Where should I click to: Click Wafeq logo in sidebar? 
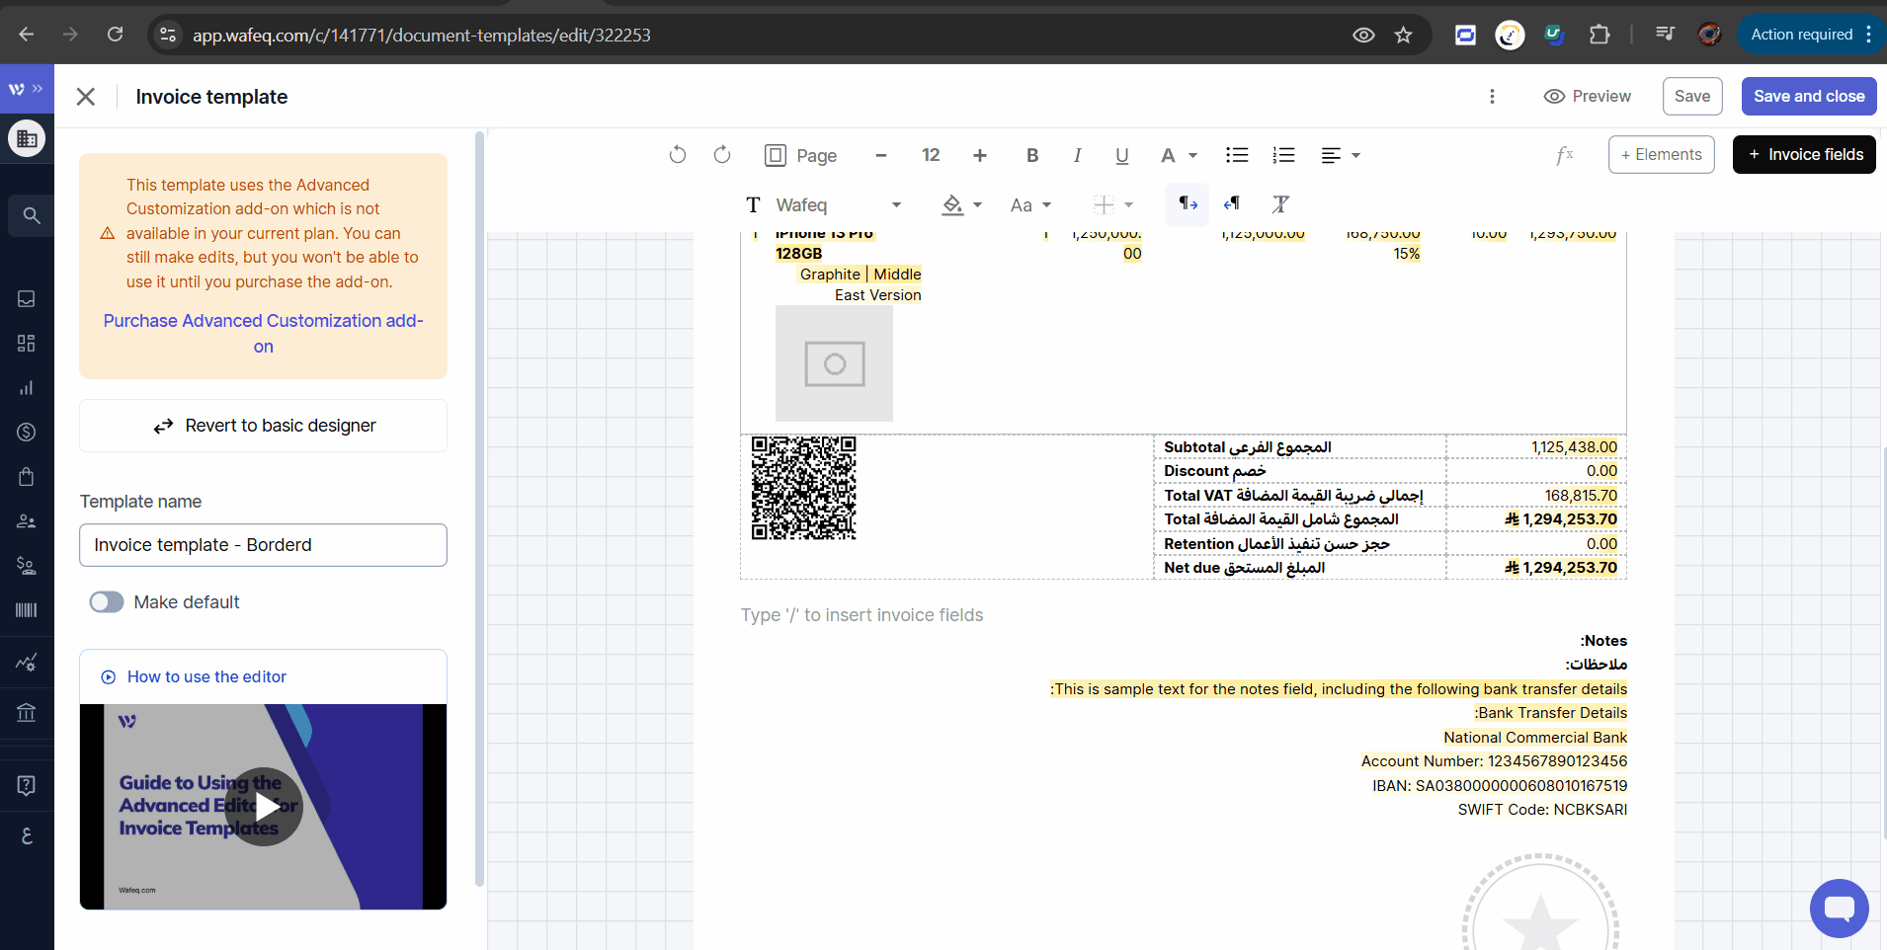(x=17, y=89)
